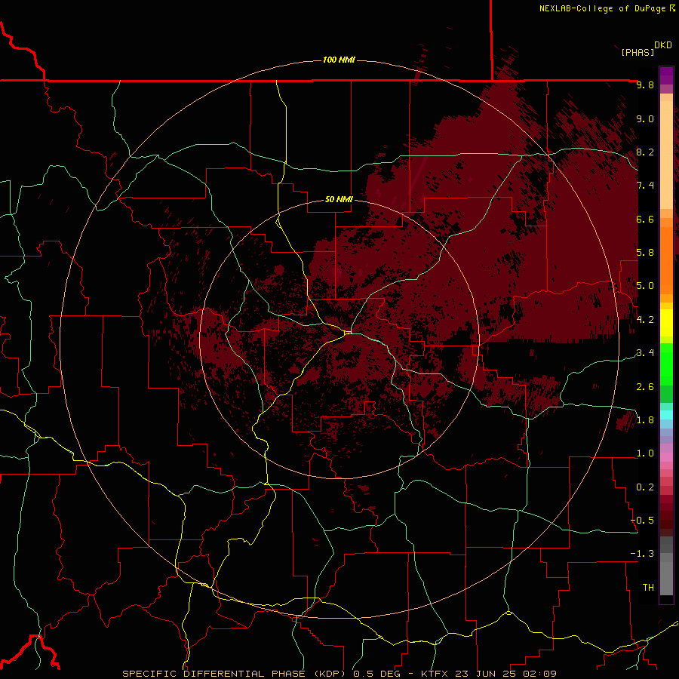Viewport: 679px width, 679px height.
Task: Click the 100 NMI range ring label
Action: click(339, 60)
